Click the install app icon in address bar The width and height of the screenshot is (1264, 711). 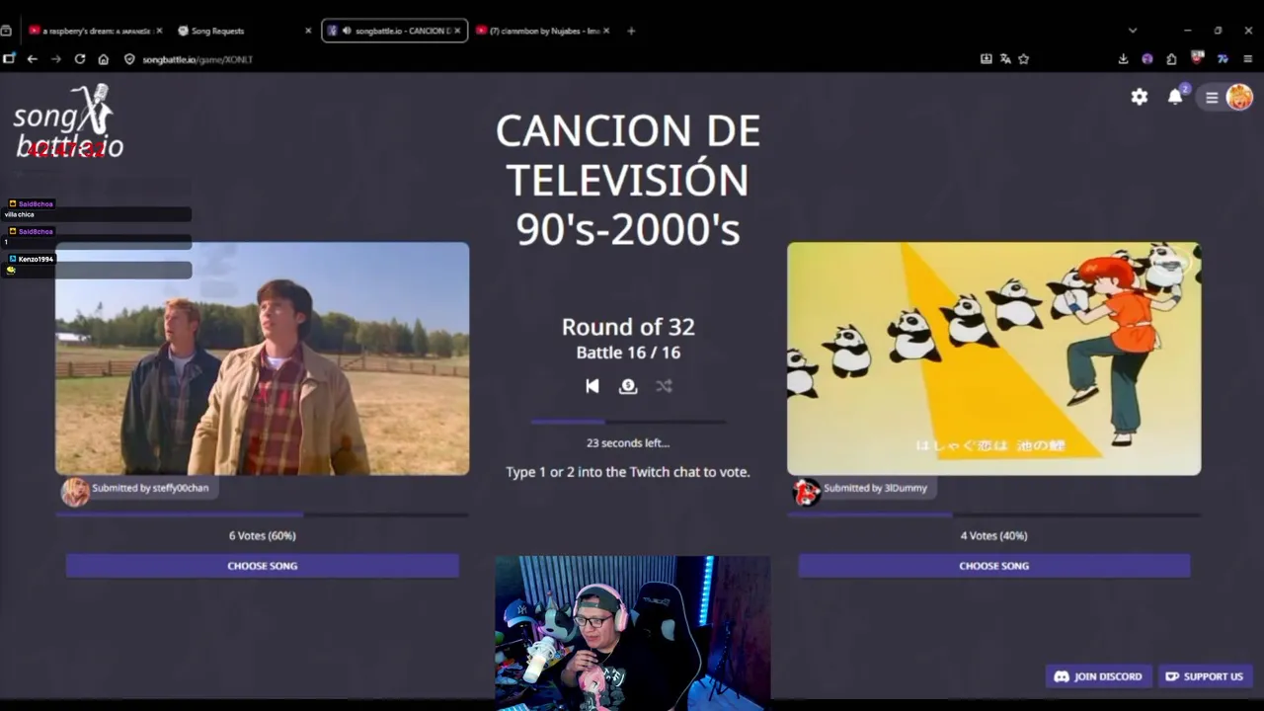click(986, 59)
